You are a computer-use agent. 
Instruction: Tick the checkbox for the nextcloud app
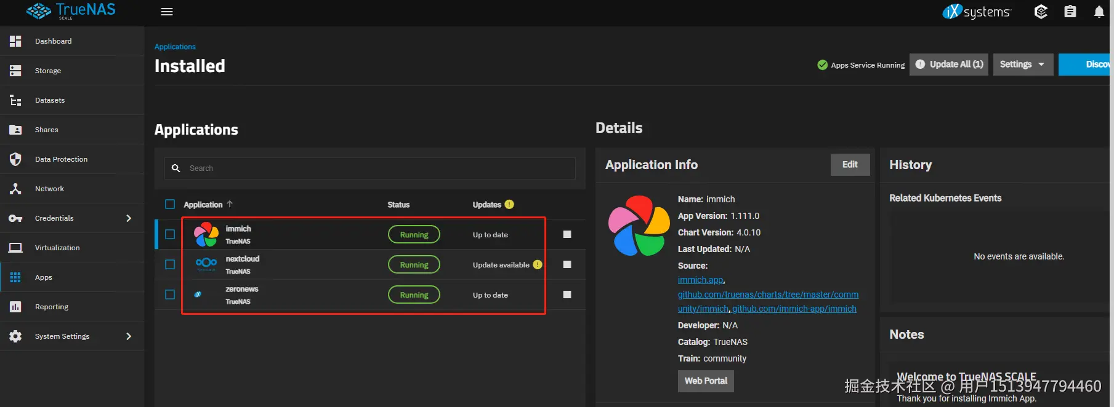click(170, 264)
